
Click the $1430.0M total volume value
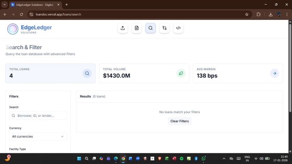point(117,76)
